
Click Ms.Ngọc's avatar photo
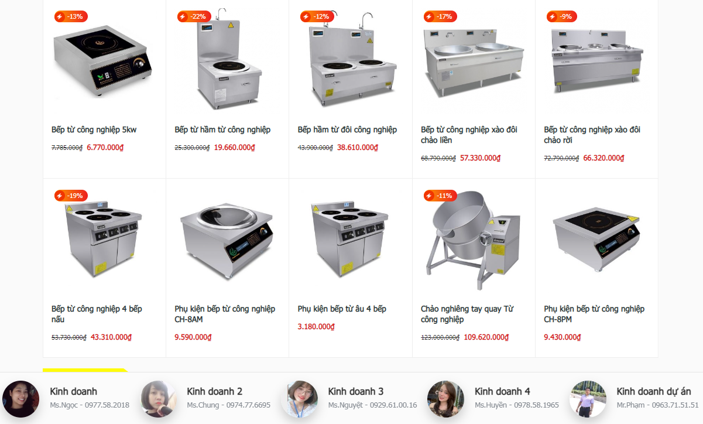pyautogui.click(x=20, y=399)
